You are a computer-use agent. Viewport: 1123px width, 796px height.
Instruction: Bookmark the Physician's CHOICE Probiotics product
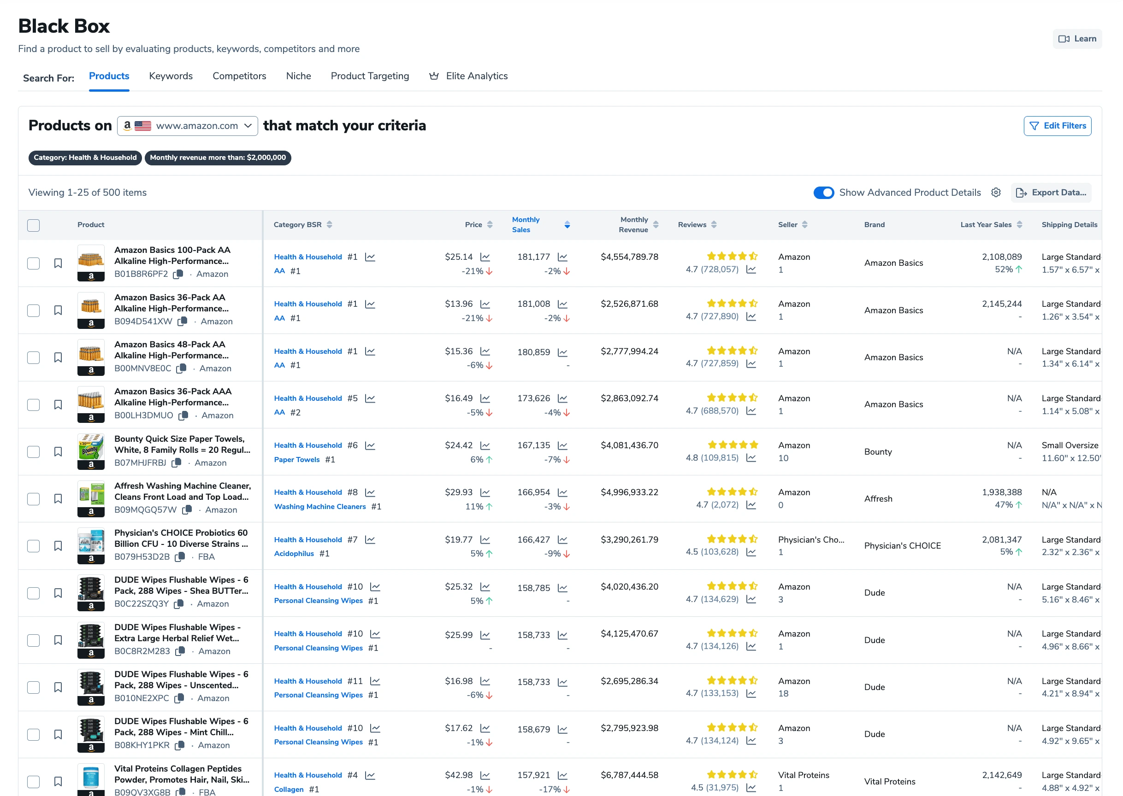(58, 546)
